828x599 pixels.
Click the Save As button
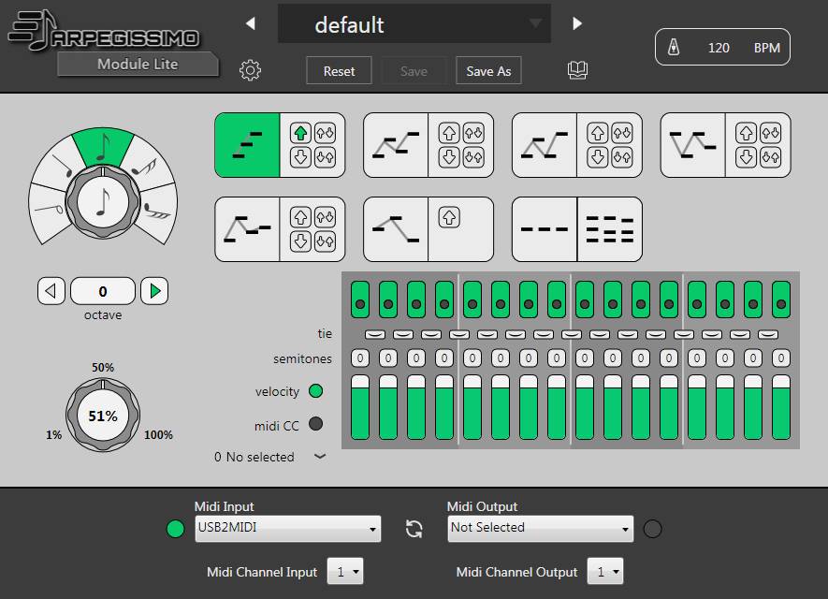click(x=488, y=71)
